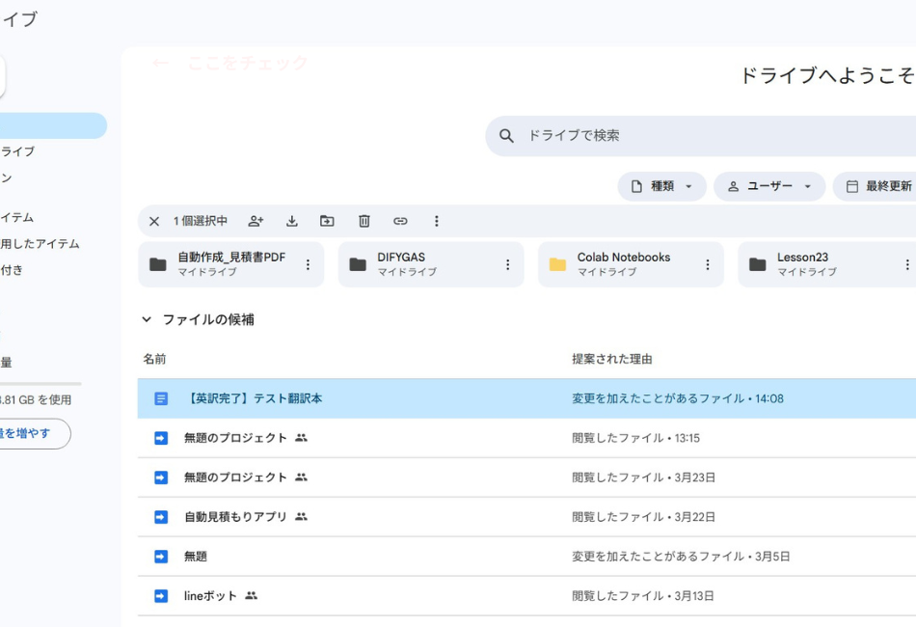Open the 最終更新 filter dropdown
This screenshot has height=627, width=916.
(877, 186)
